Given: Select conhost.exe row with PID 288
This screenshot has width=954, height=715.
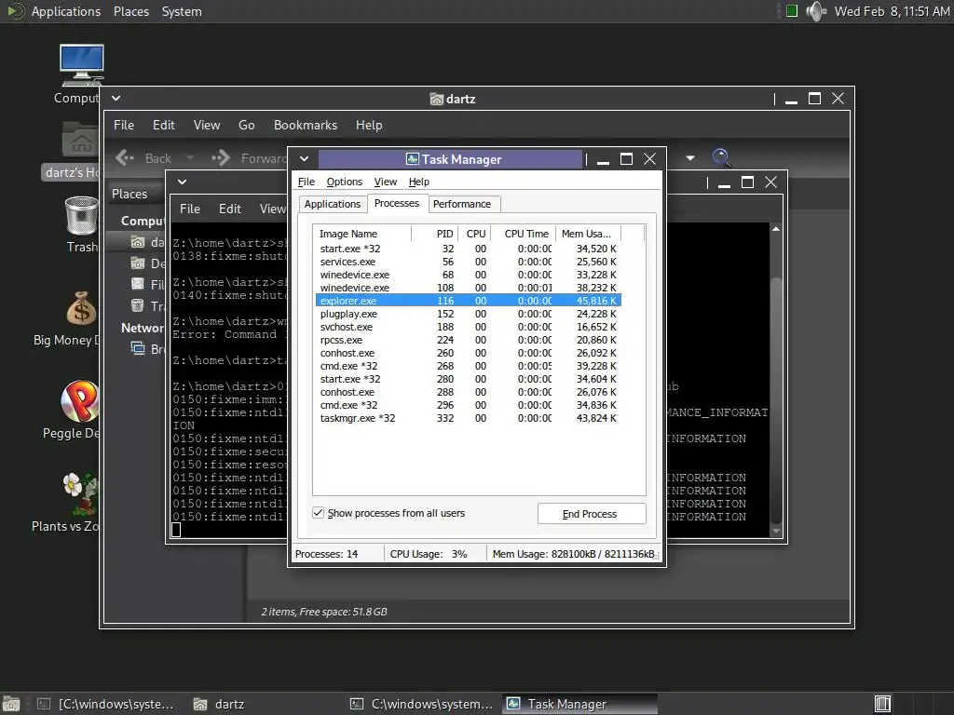Looking at the screenshot, I should coord(468,392).
